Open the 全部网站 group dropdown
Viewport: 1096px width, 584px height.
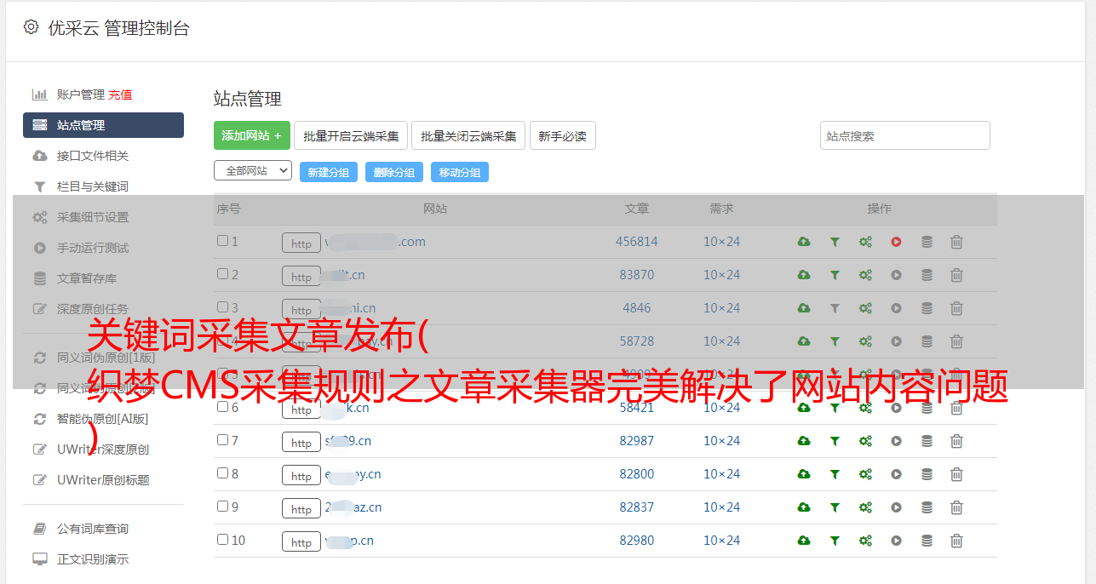253,171
